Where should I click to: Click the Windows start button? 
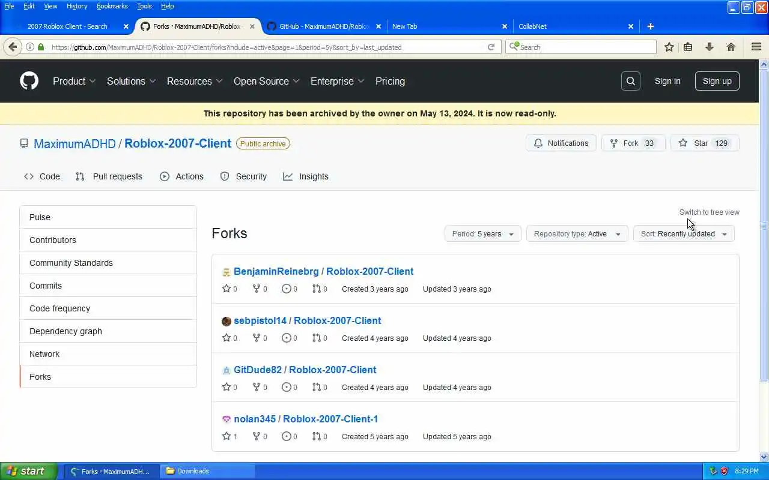(28, 471)
